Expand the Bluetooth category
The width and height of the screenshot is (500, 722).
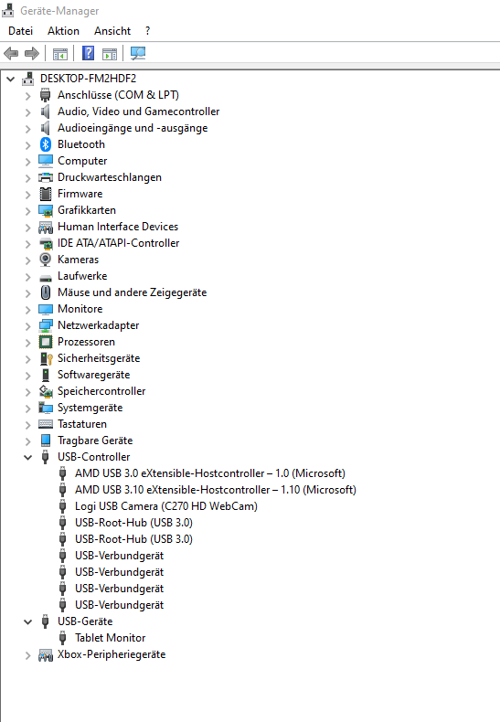click(x=28, y=145)
